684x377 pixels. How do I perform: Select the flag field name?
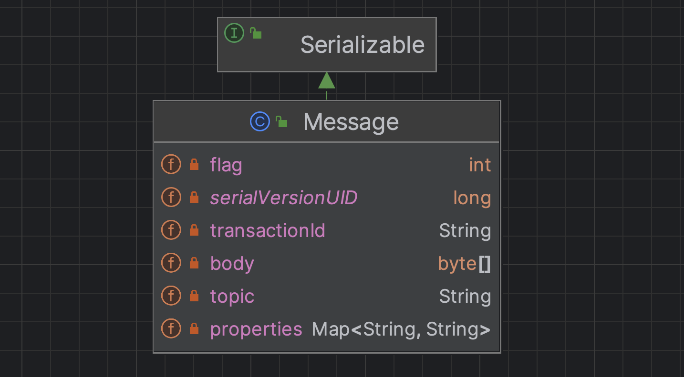[226, 165]
